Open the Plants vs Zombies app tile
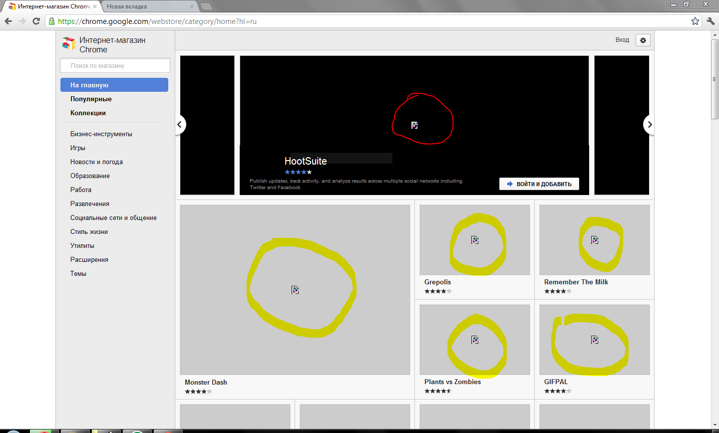Viewport: 719px width, 433px height. pyautogui.click(x=474, y=340)
